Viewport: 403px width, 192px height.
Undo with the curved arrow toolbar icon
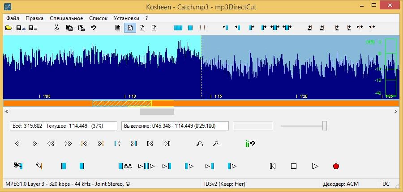[94, 28]
